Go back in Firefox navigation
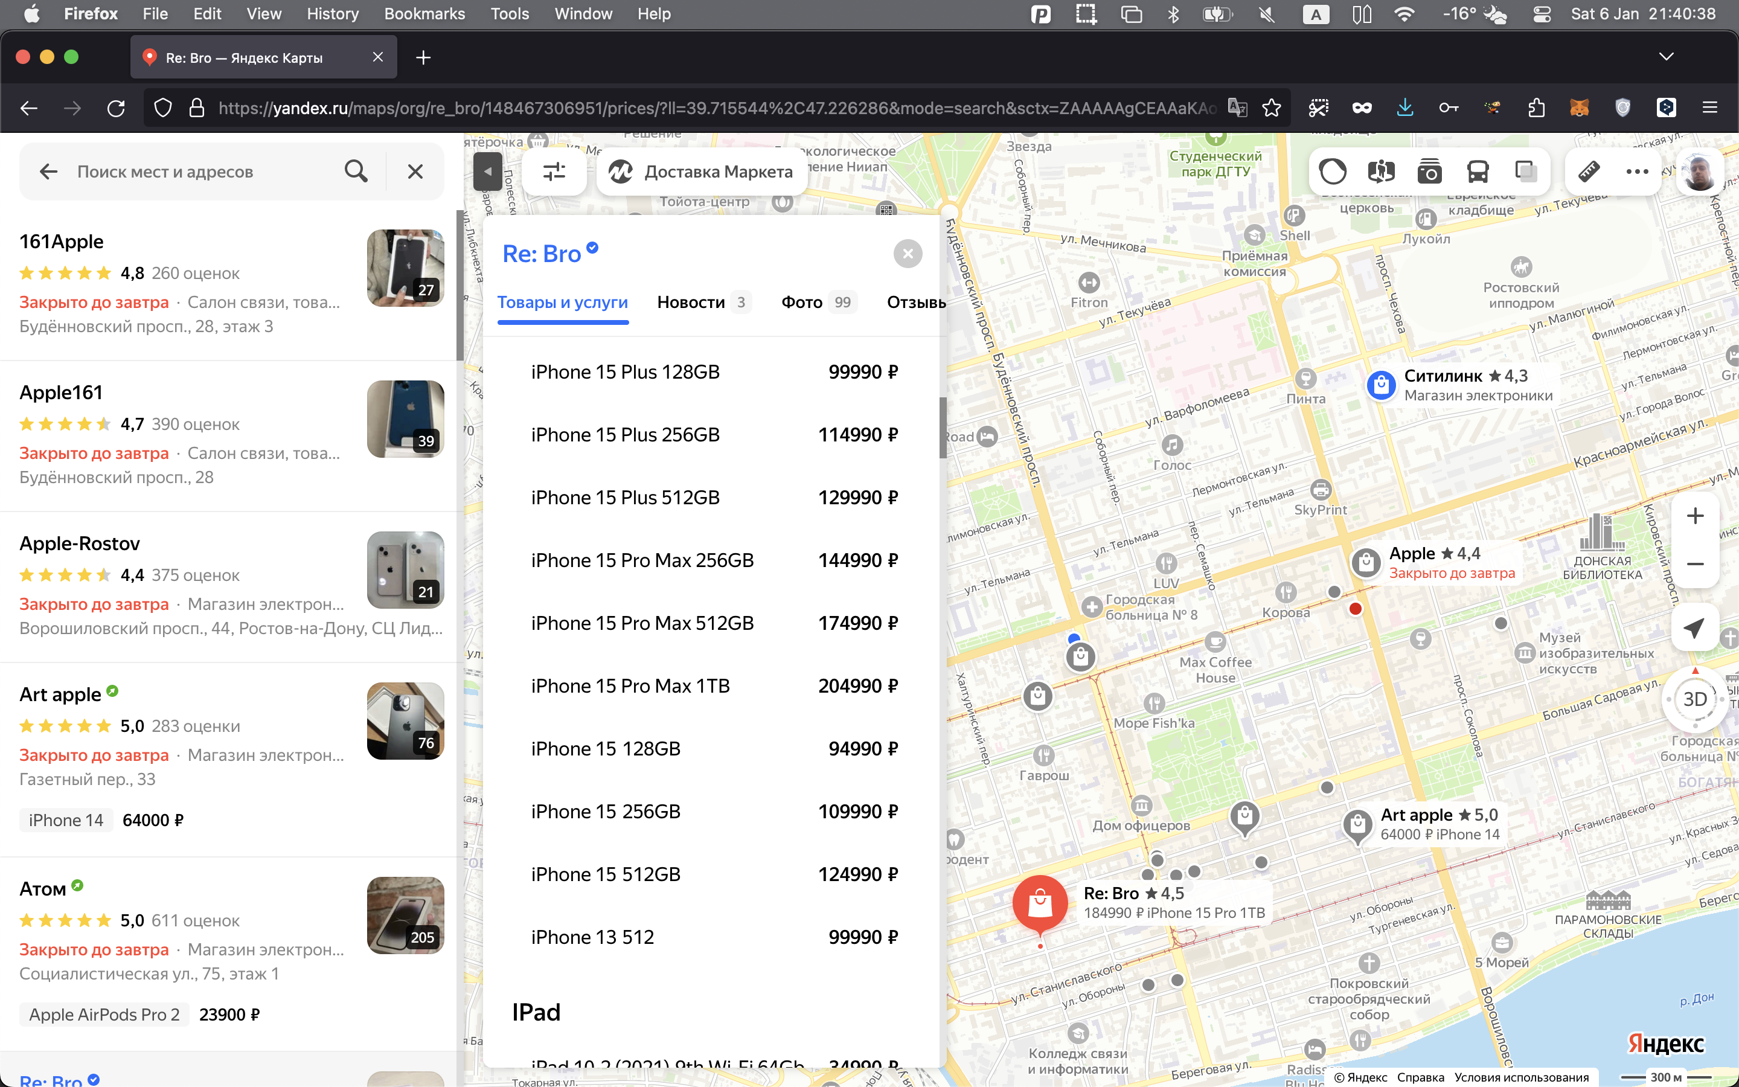 tap(29, 108)
